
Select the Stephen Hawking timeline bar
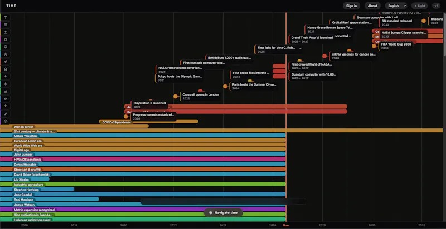37,190
